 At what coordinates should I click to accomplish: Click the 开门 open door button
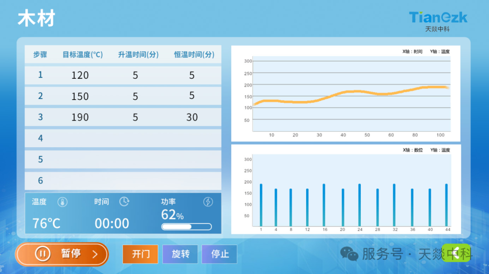tap(140, 254)
